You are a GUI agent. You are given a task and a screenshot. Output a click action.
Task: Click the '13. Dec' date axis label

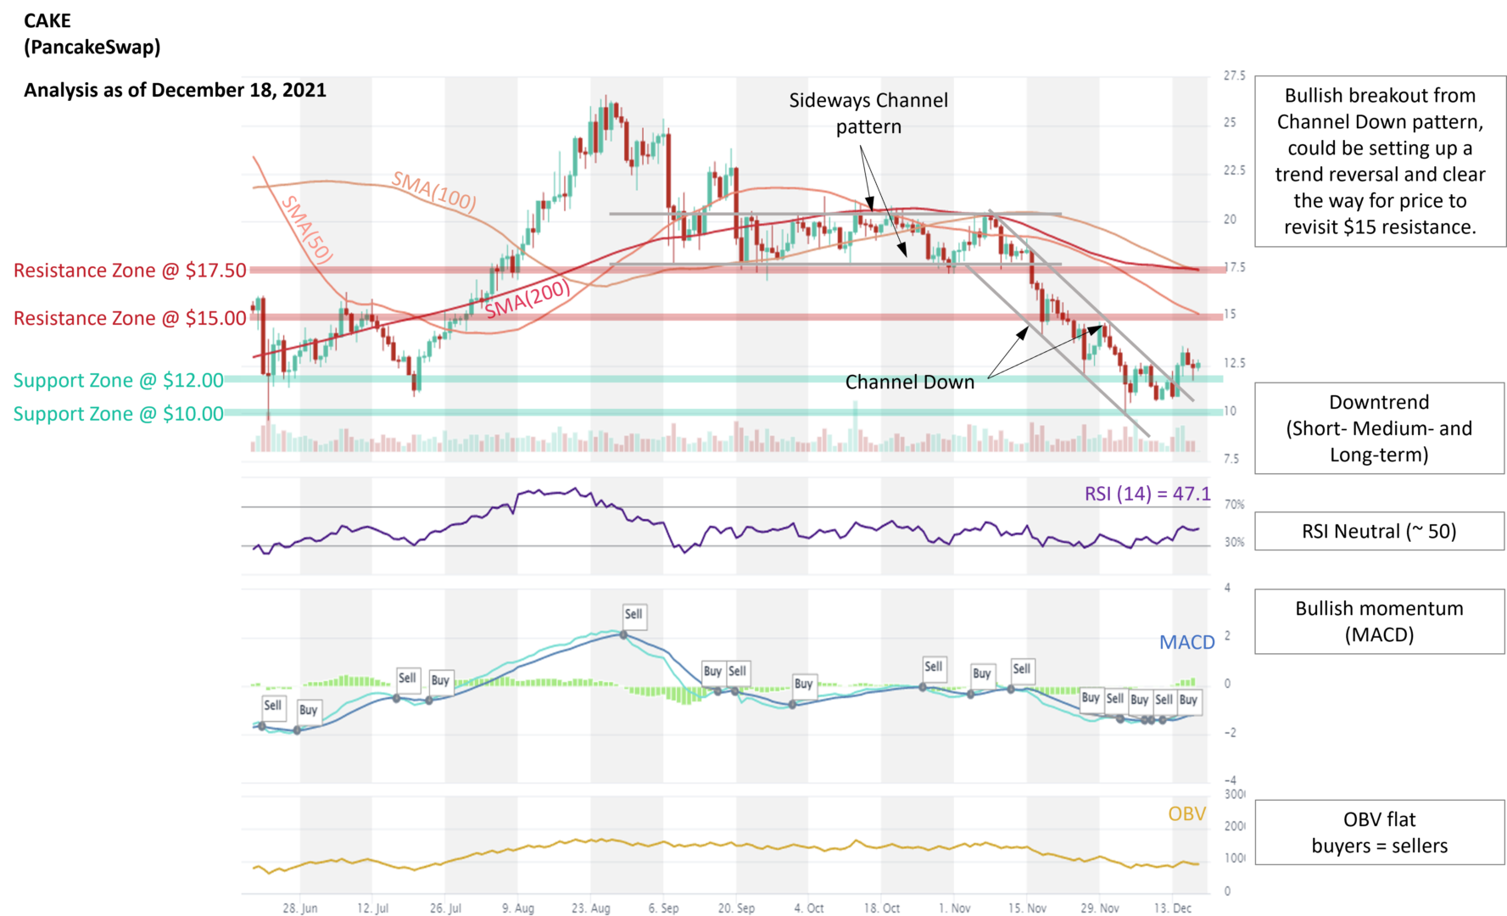tap(1173, 908)
